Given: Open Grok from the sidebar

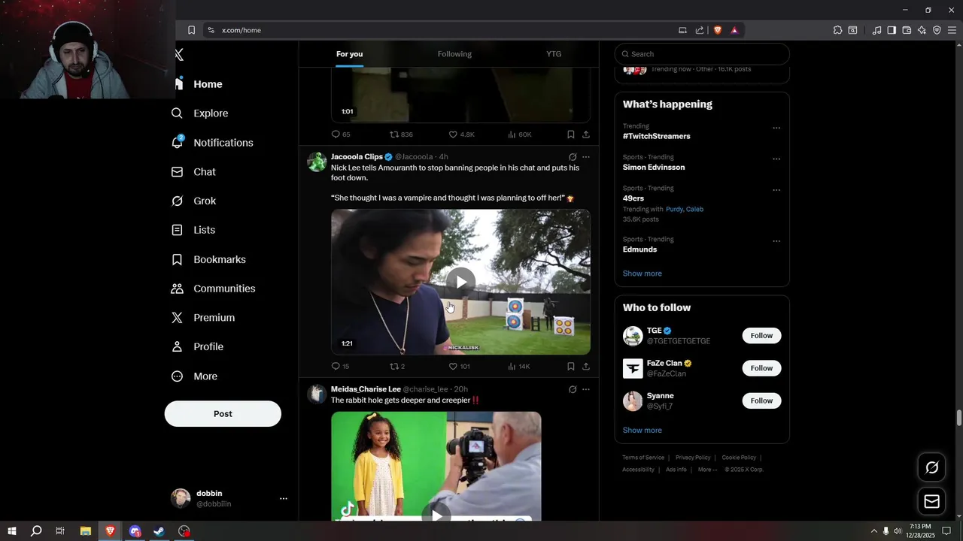Looking at the screenshot, I should (x=194, y=201).
